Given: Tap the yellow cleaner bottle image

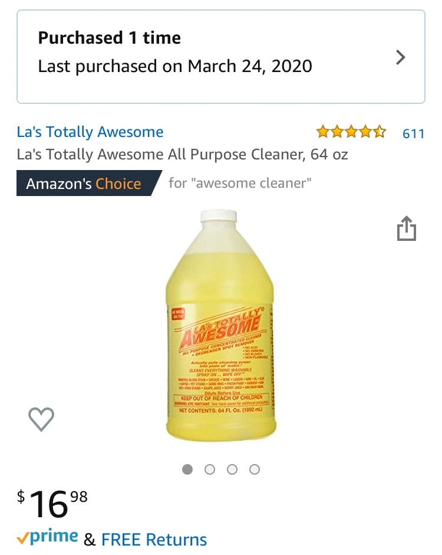Looking at the screenshot, I should pos(220,326).
